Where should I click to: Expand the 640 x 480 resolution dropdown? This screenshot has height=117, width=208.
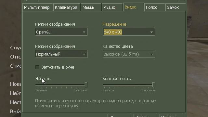[129, 32]
